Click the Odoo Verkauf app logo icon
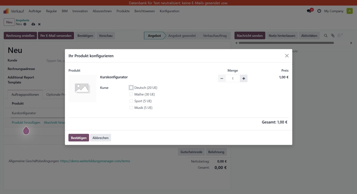Image resolution: width=357 pixels, height=194 pixels. pos(6,11)
